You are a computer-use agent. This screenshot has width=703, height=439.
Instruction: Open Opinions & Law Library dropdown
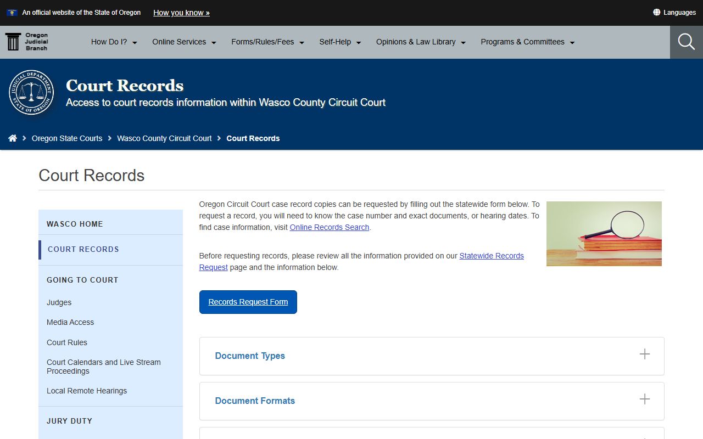421,42
